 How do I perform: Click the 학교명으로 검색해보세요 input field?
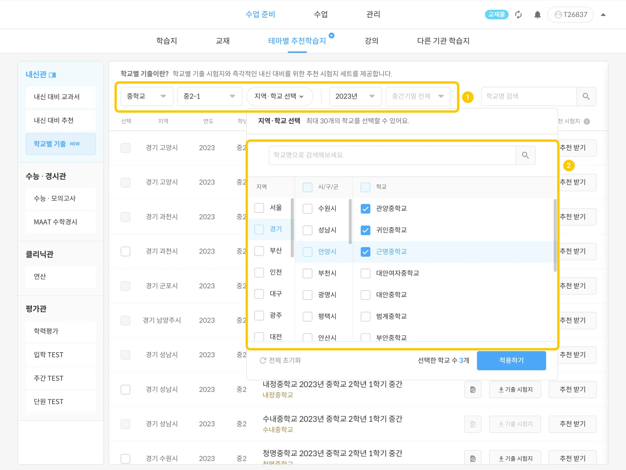392,155
